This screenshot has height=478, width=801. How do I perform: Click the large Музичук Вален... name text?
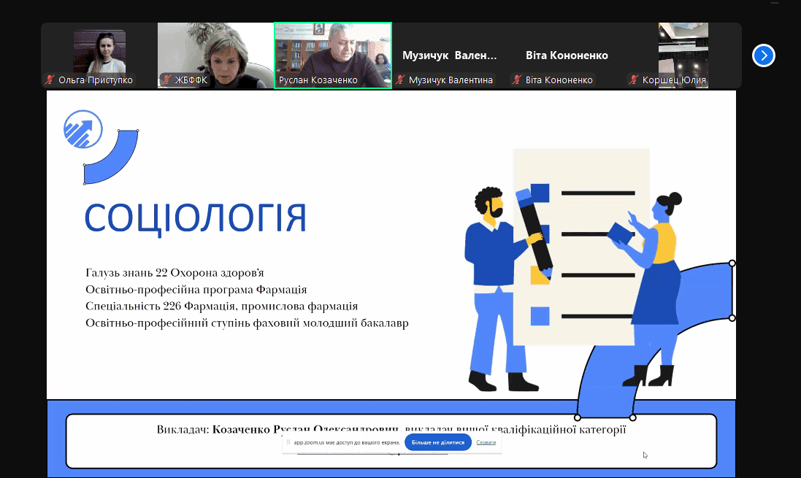[450, 55]
